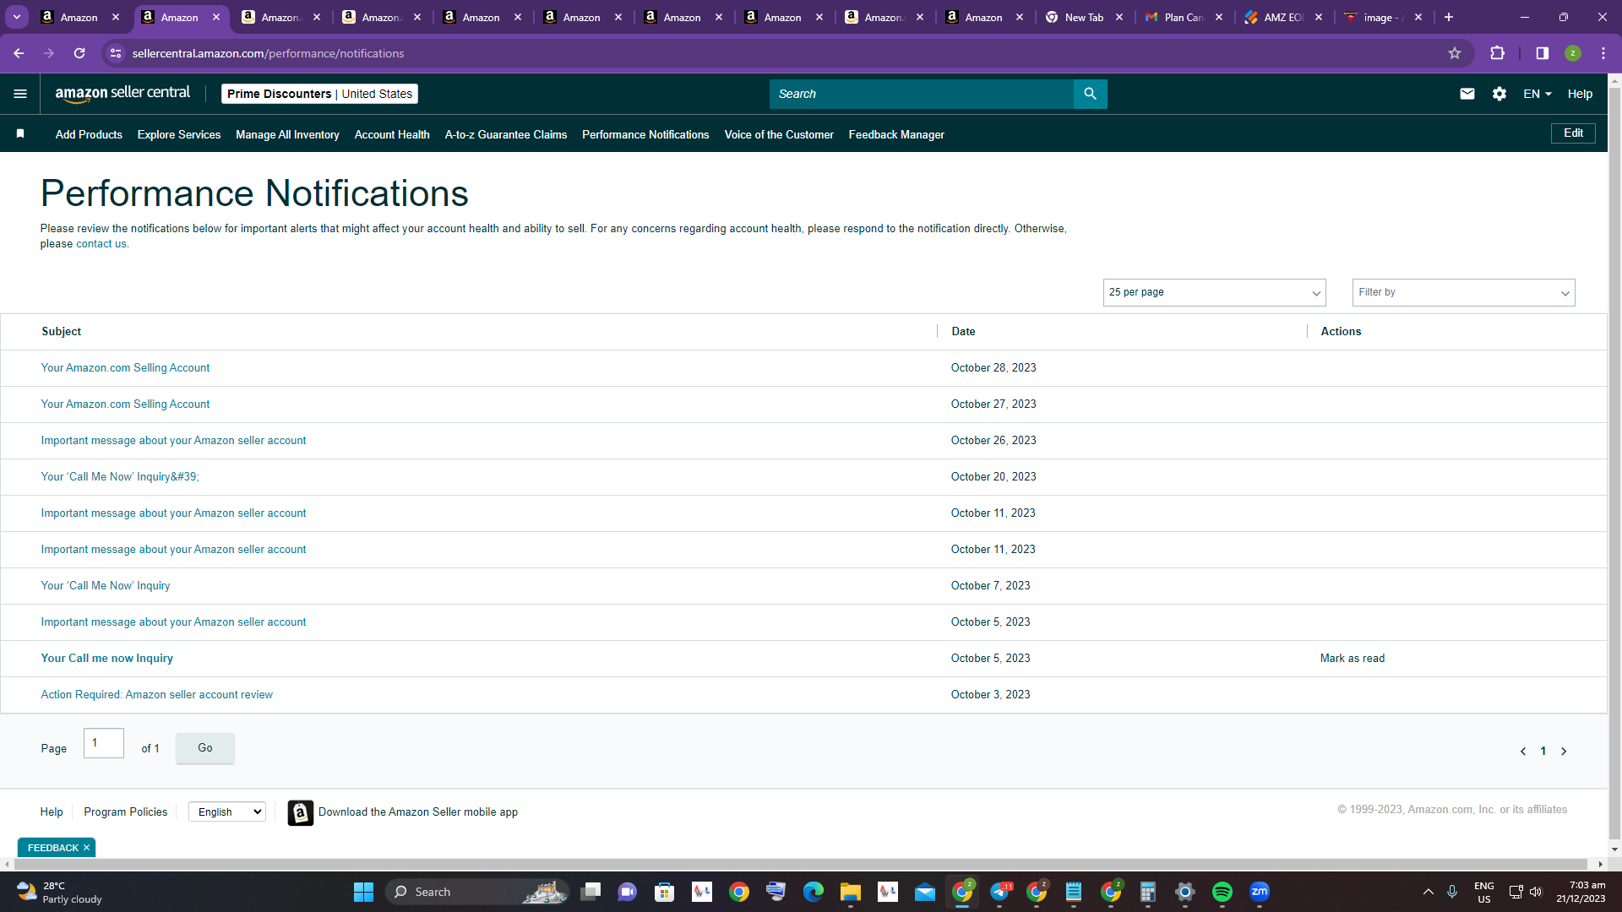Open October 27 Selling Account notification
This screenshot has width=1622, height=912.
125,404
